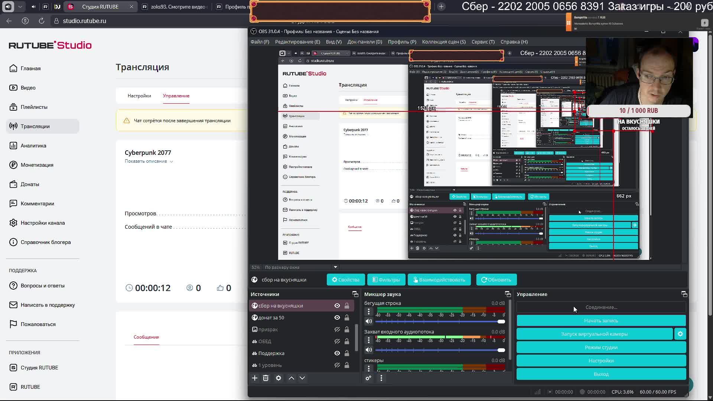Move source up with arrow icon
This screenshot has height=401, width=713.
(x=292, y=378)
